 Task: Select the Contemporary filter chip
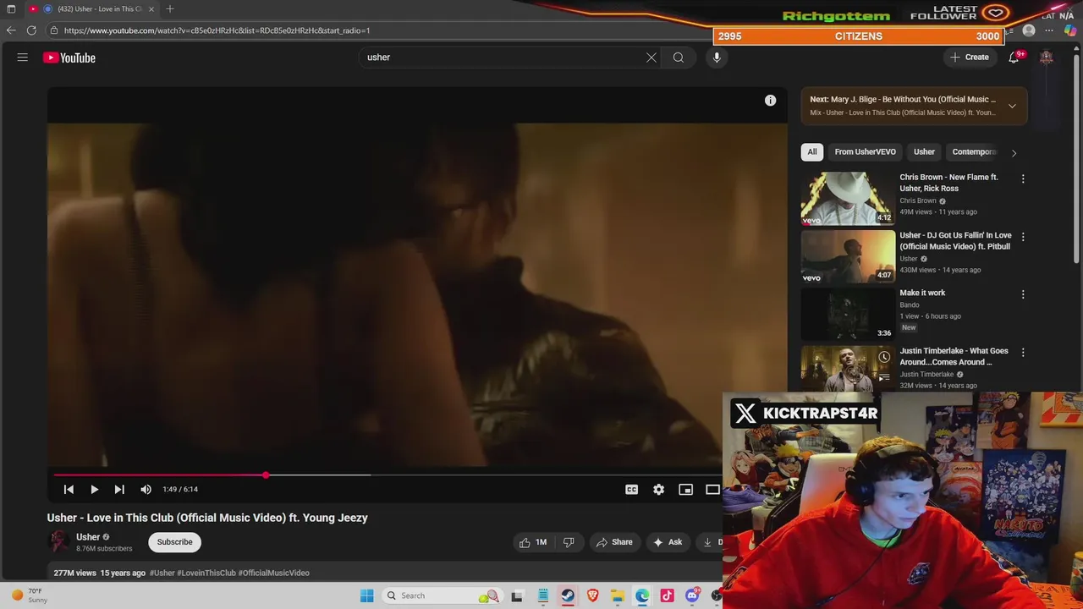click(x=974, y=152)
